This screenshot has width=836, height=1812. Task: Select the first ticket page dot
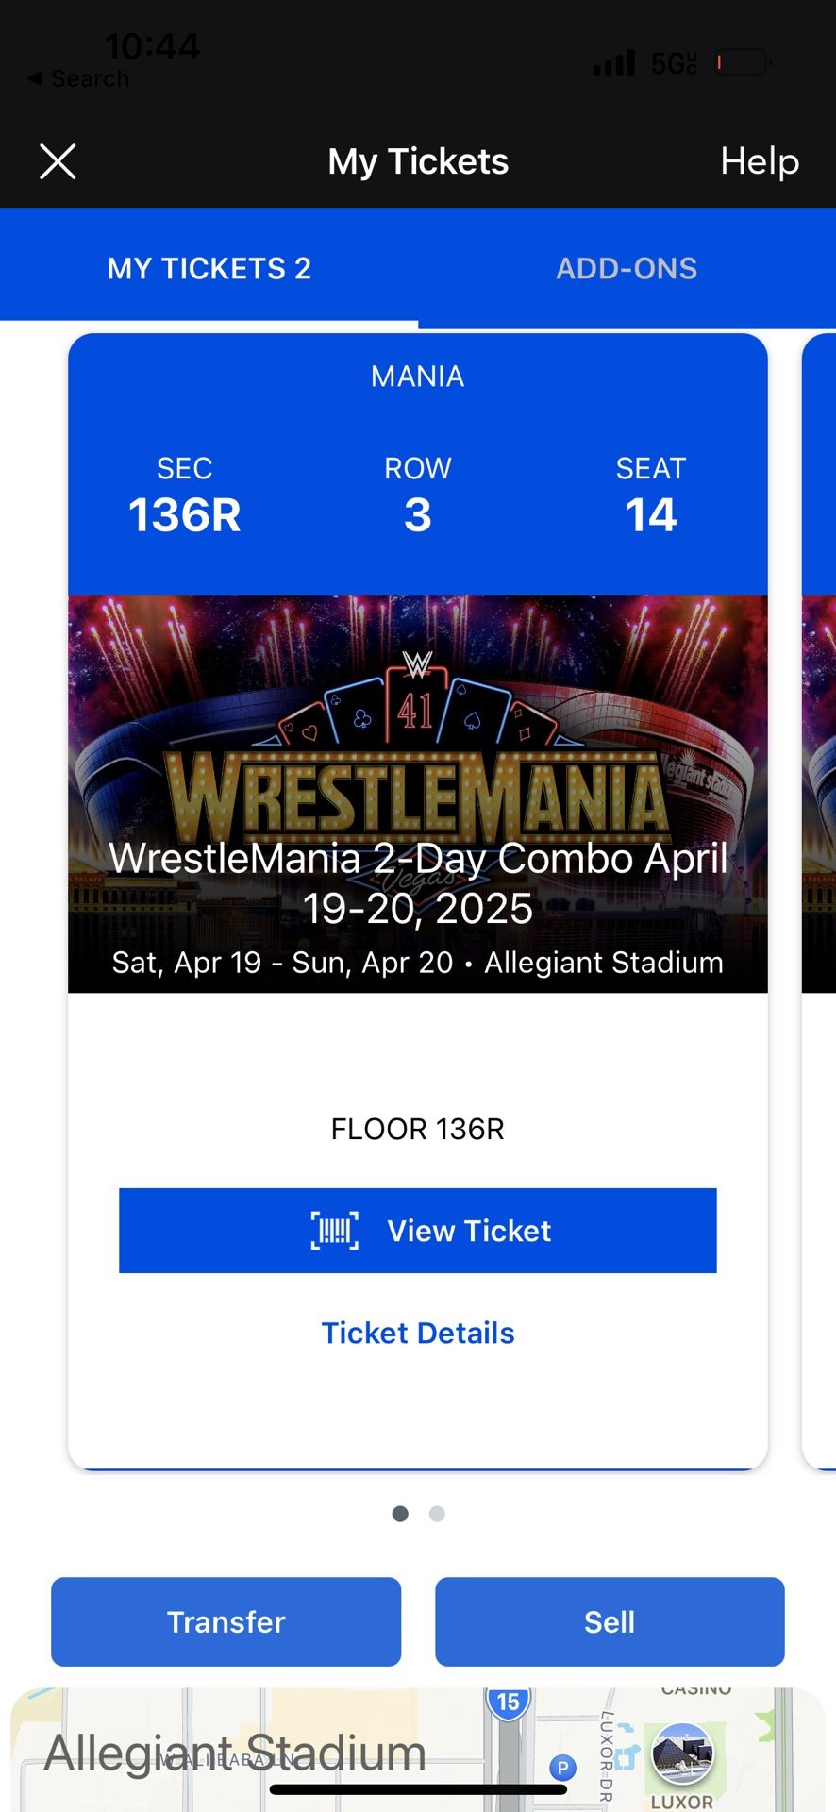400,1514
